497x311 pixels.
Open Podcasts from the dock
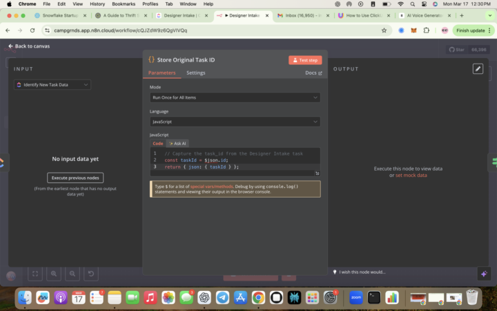61,297
